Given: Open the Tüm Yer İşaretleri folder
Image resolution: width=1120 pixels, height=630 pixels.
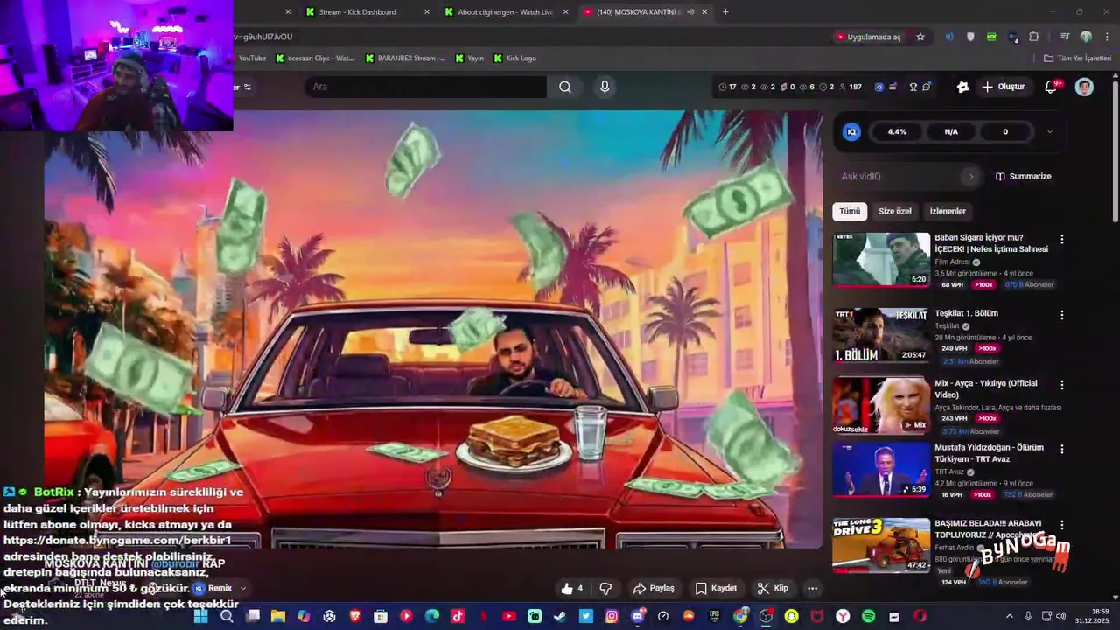Looking at the screenshot, I should coord(1078,58).
